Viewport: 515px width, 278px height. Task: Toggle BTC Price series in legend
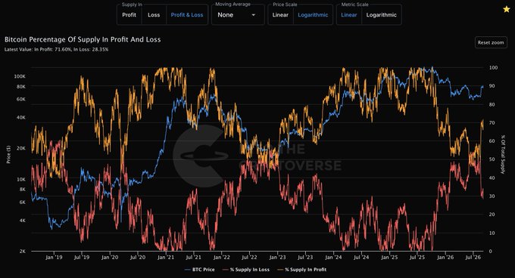click(x=200, y=270)
